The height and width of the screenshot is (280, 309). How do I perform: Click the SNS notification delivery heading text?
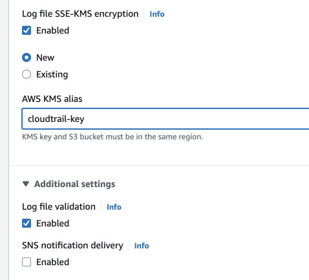click(72, 245)
